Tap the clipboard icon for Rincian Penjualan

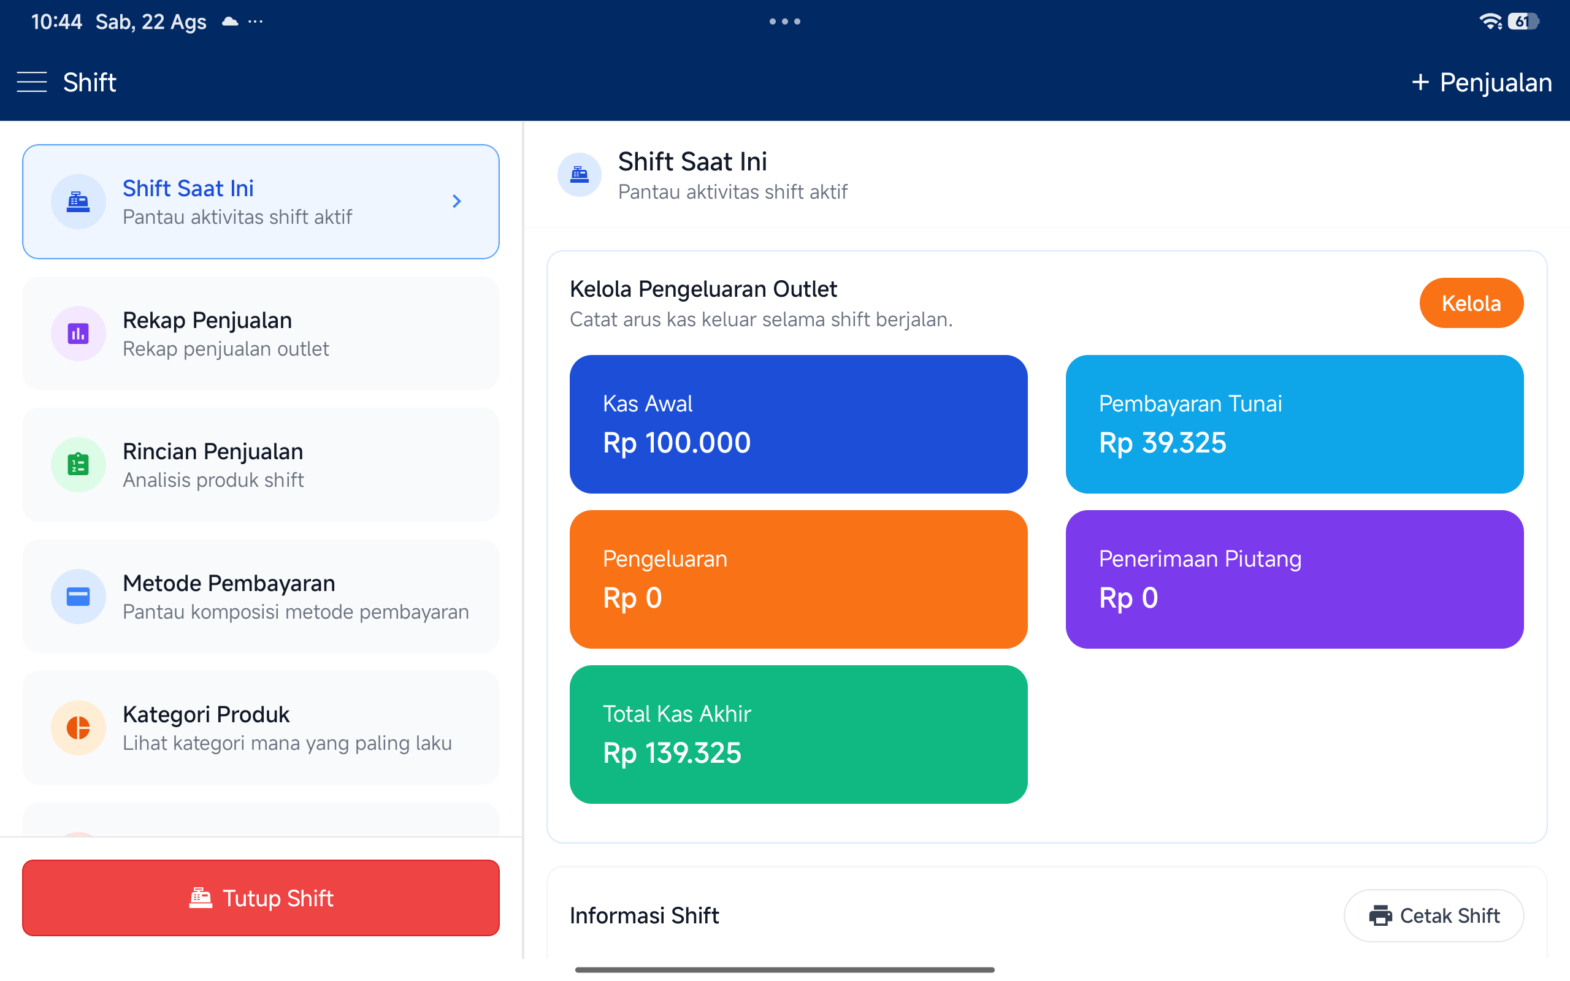pos(78,465)
